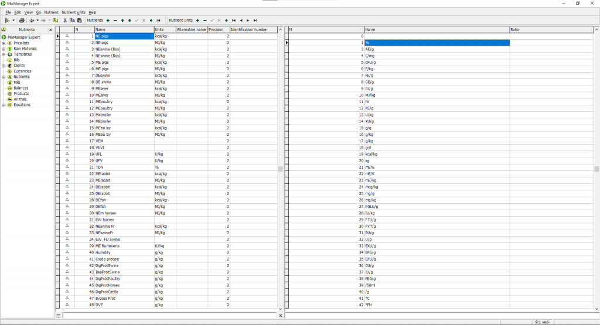Click the units table vertical scrollbar
Image resolution: width=600 pixels, height=325 pixels.
pyautogui.click(x=596, y=169)
